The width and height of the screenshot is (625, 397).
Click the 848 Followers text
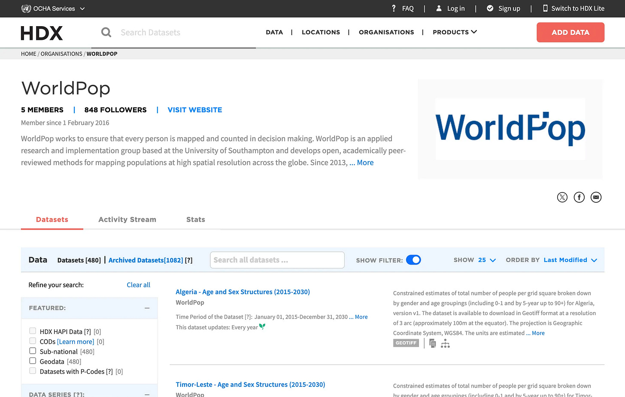coord(115,110)
